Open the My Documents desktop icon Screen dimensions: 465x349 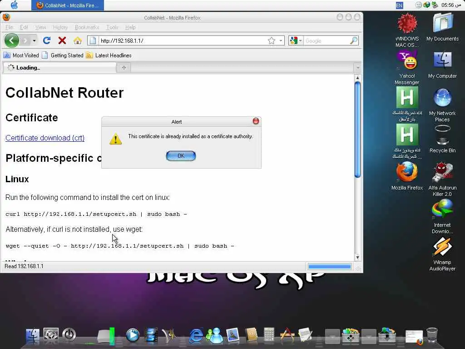442,27
